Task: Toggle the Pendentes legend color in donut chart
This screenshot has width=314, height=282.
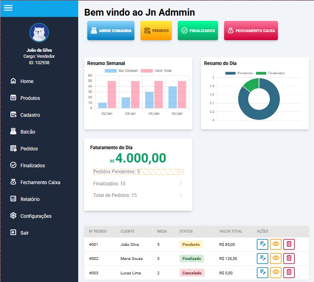Action: click(230, 73)
